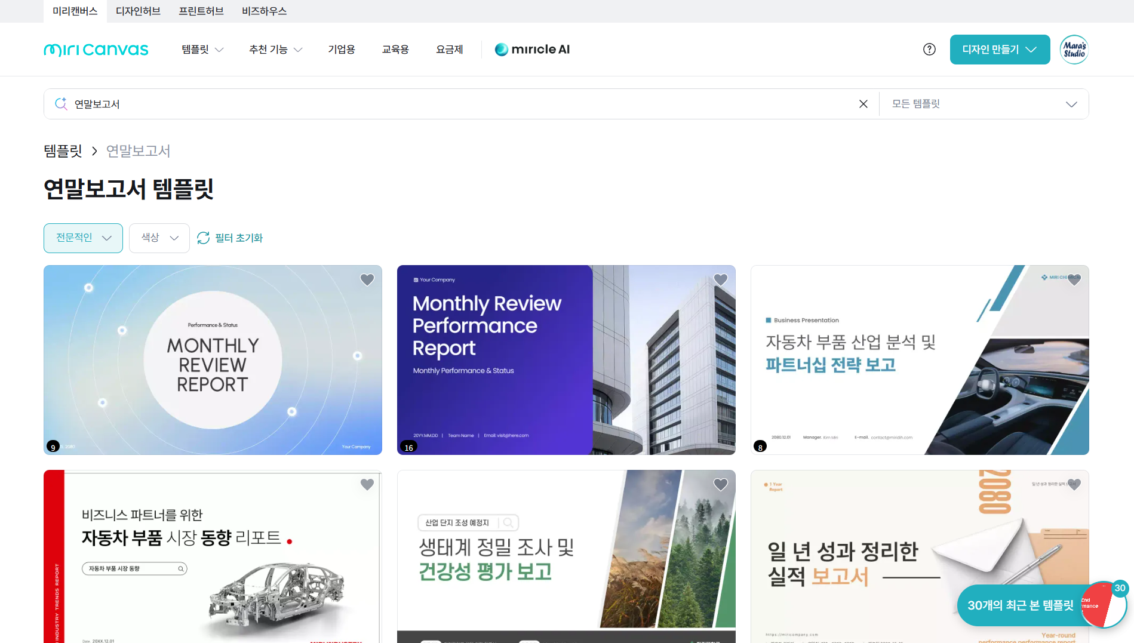Expand the 전문적인 style filter dropdown
This screenshot has width=1134, height=643.
pos(83,238)
